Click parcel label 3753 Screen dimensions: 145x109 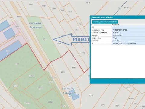51,82
